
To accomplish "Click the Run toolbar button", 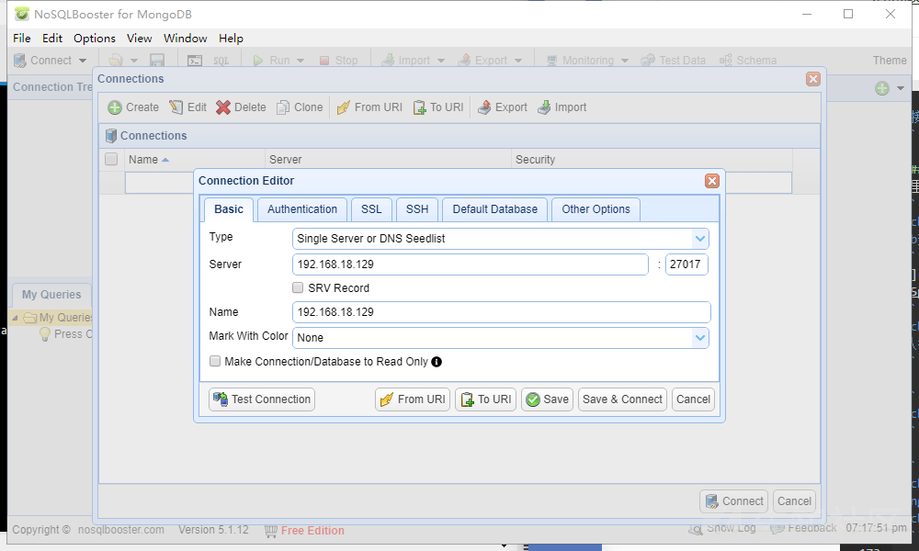I will coord(271,61).
